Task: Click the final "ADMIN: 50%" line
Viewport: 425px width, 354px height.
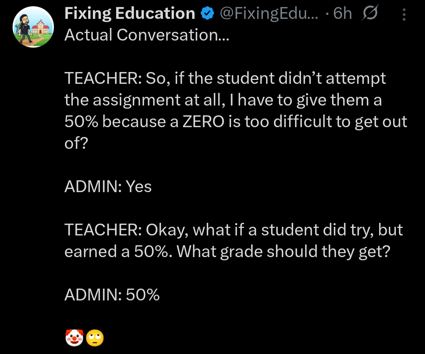Action: 112,295
